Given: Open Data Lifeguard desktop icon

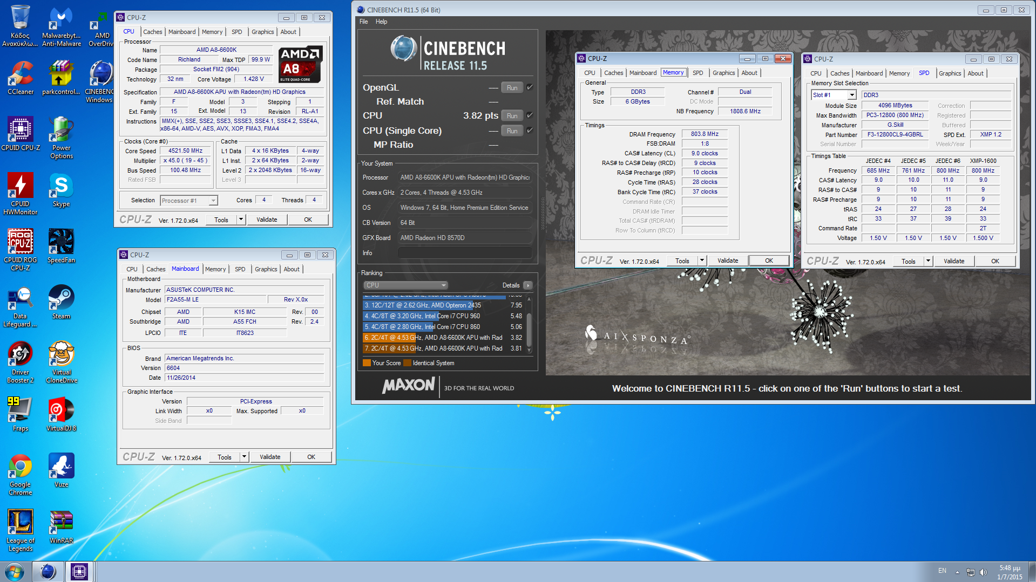Looking at the screenshot, I should (x=20, y=306).
